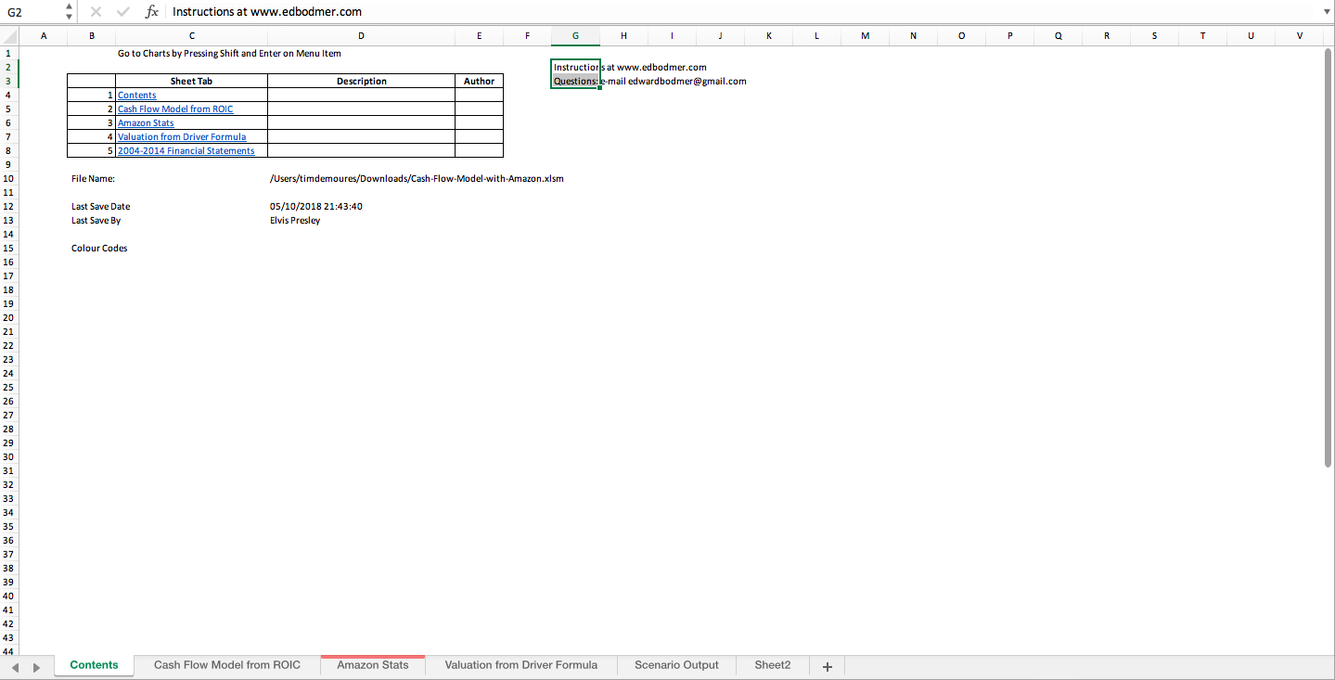
Task: Select the number 5 cell in table
Action: (x=92, y=151)
